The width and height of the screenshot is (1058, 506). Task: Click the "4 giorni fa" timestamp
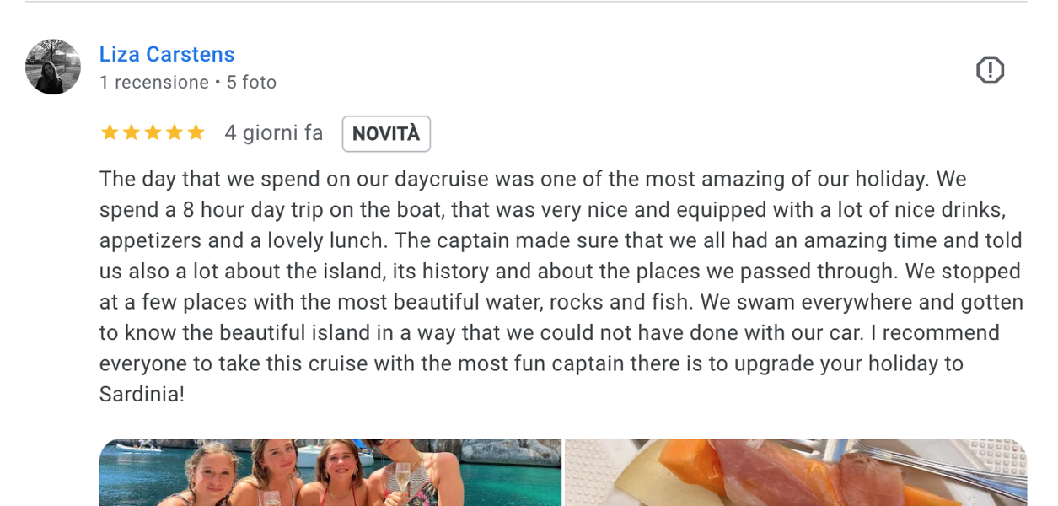pos(274,133)
